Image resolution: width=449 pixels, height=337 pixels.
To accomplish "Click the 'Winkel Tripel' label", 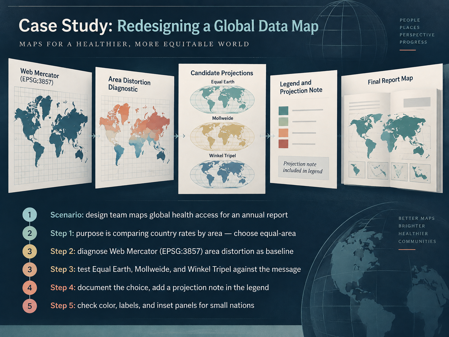I will [223, 156].
